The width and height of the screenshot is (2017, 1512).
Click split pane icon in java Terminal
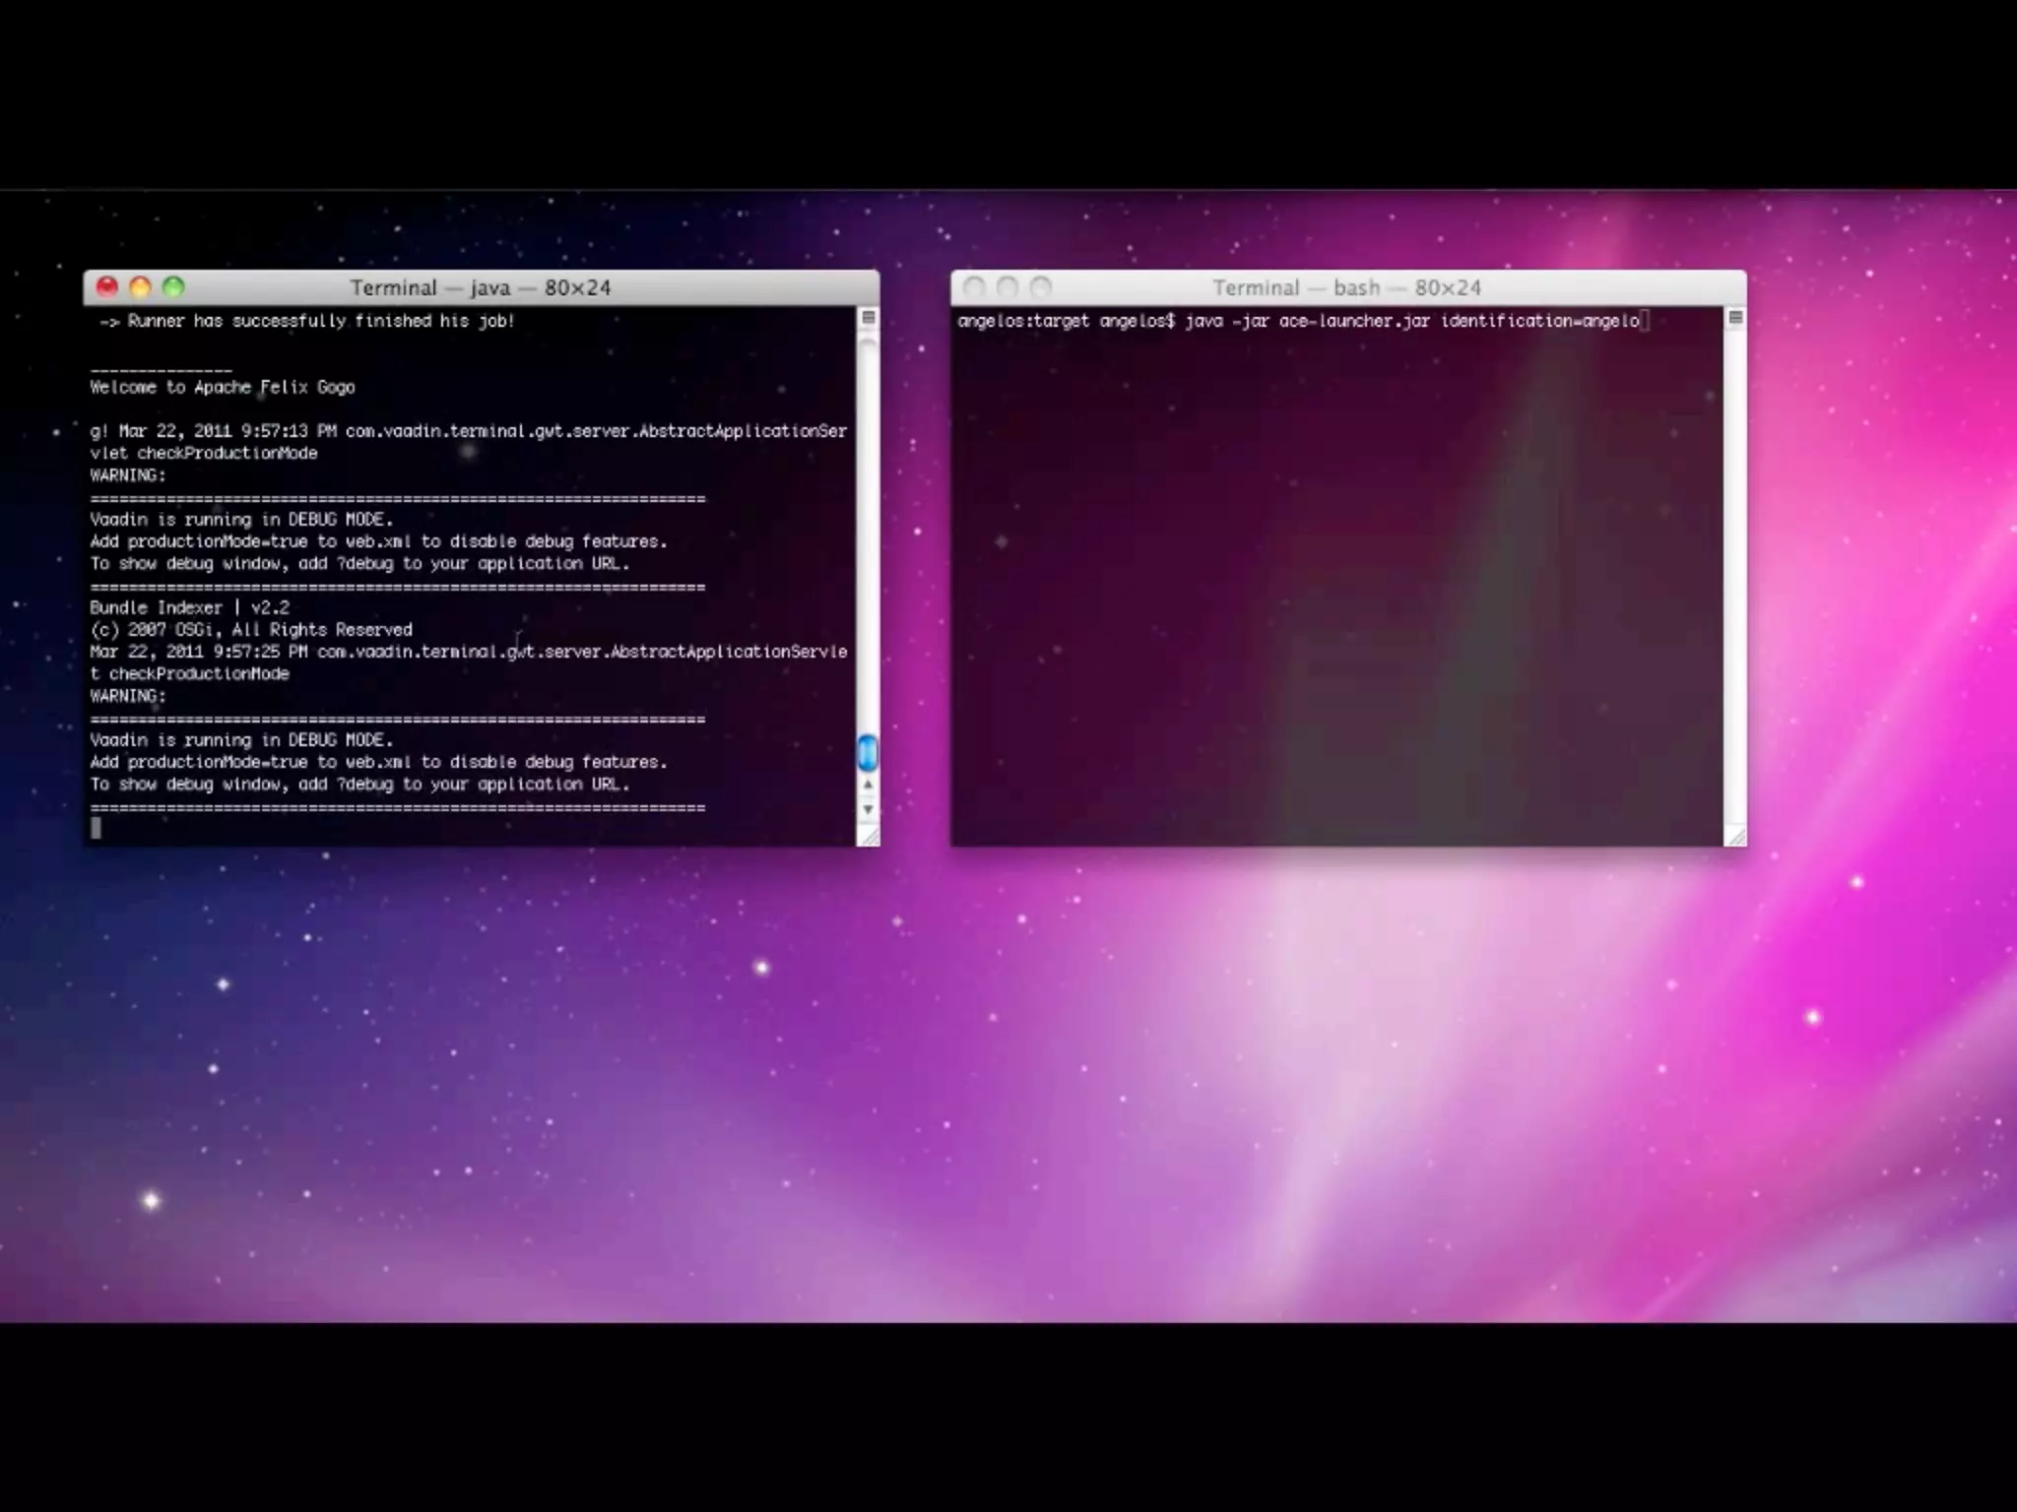point(868,318)
